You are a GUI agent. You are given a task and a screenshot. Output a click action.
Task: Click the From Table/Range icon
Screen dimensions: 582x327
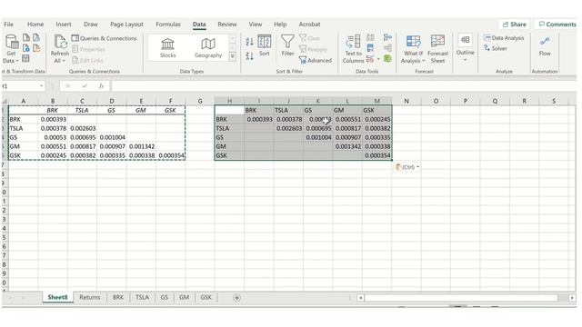click(x=25, y=58)
